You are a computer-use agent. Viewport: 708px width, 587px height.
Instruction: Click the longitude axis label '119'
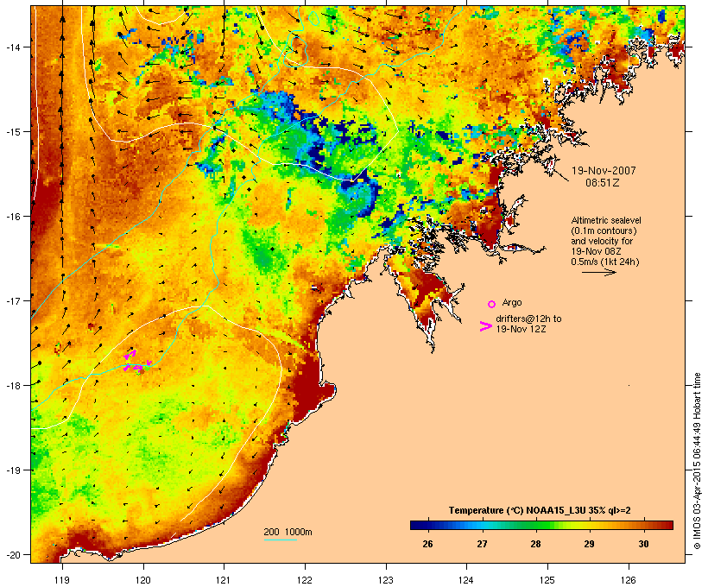(62, 580)
